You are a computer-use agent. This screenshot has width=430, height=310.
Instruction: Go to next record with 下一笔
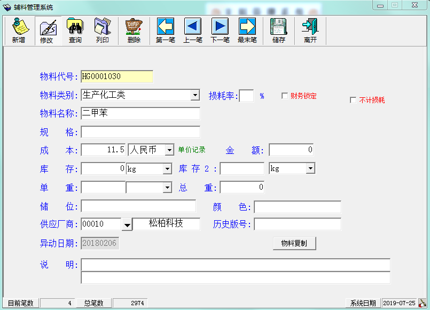220,30
